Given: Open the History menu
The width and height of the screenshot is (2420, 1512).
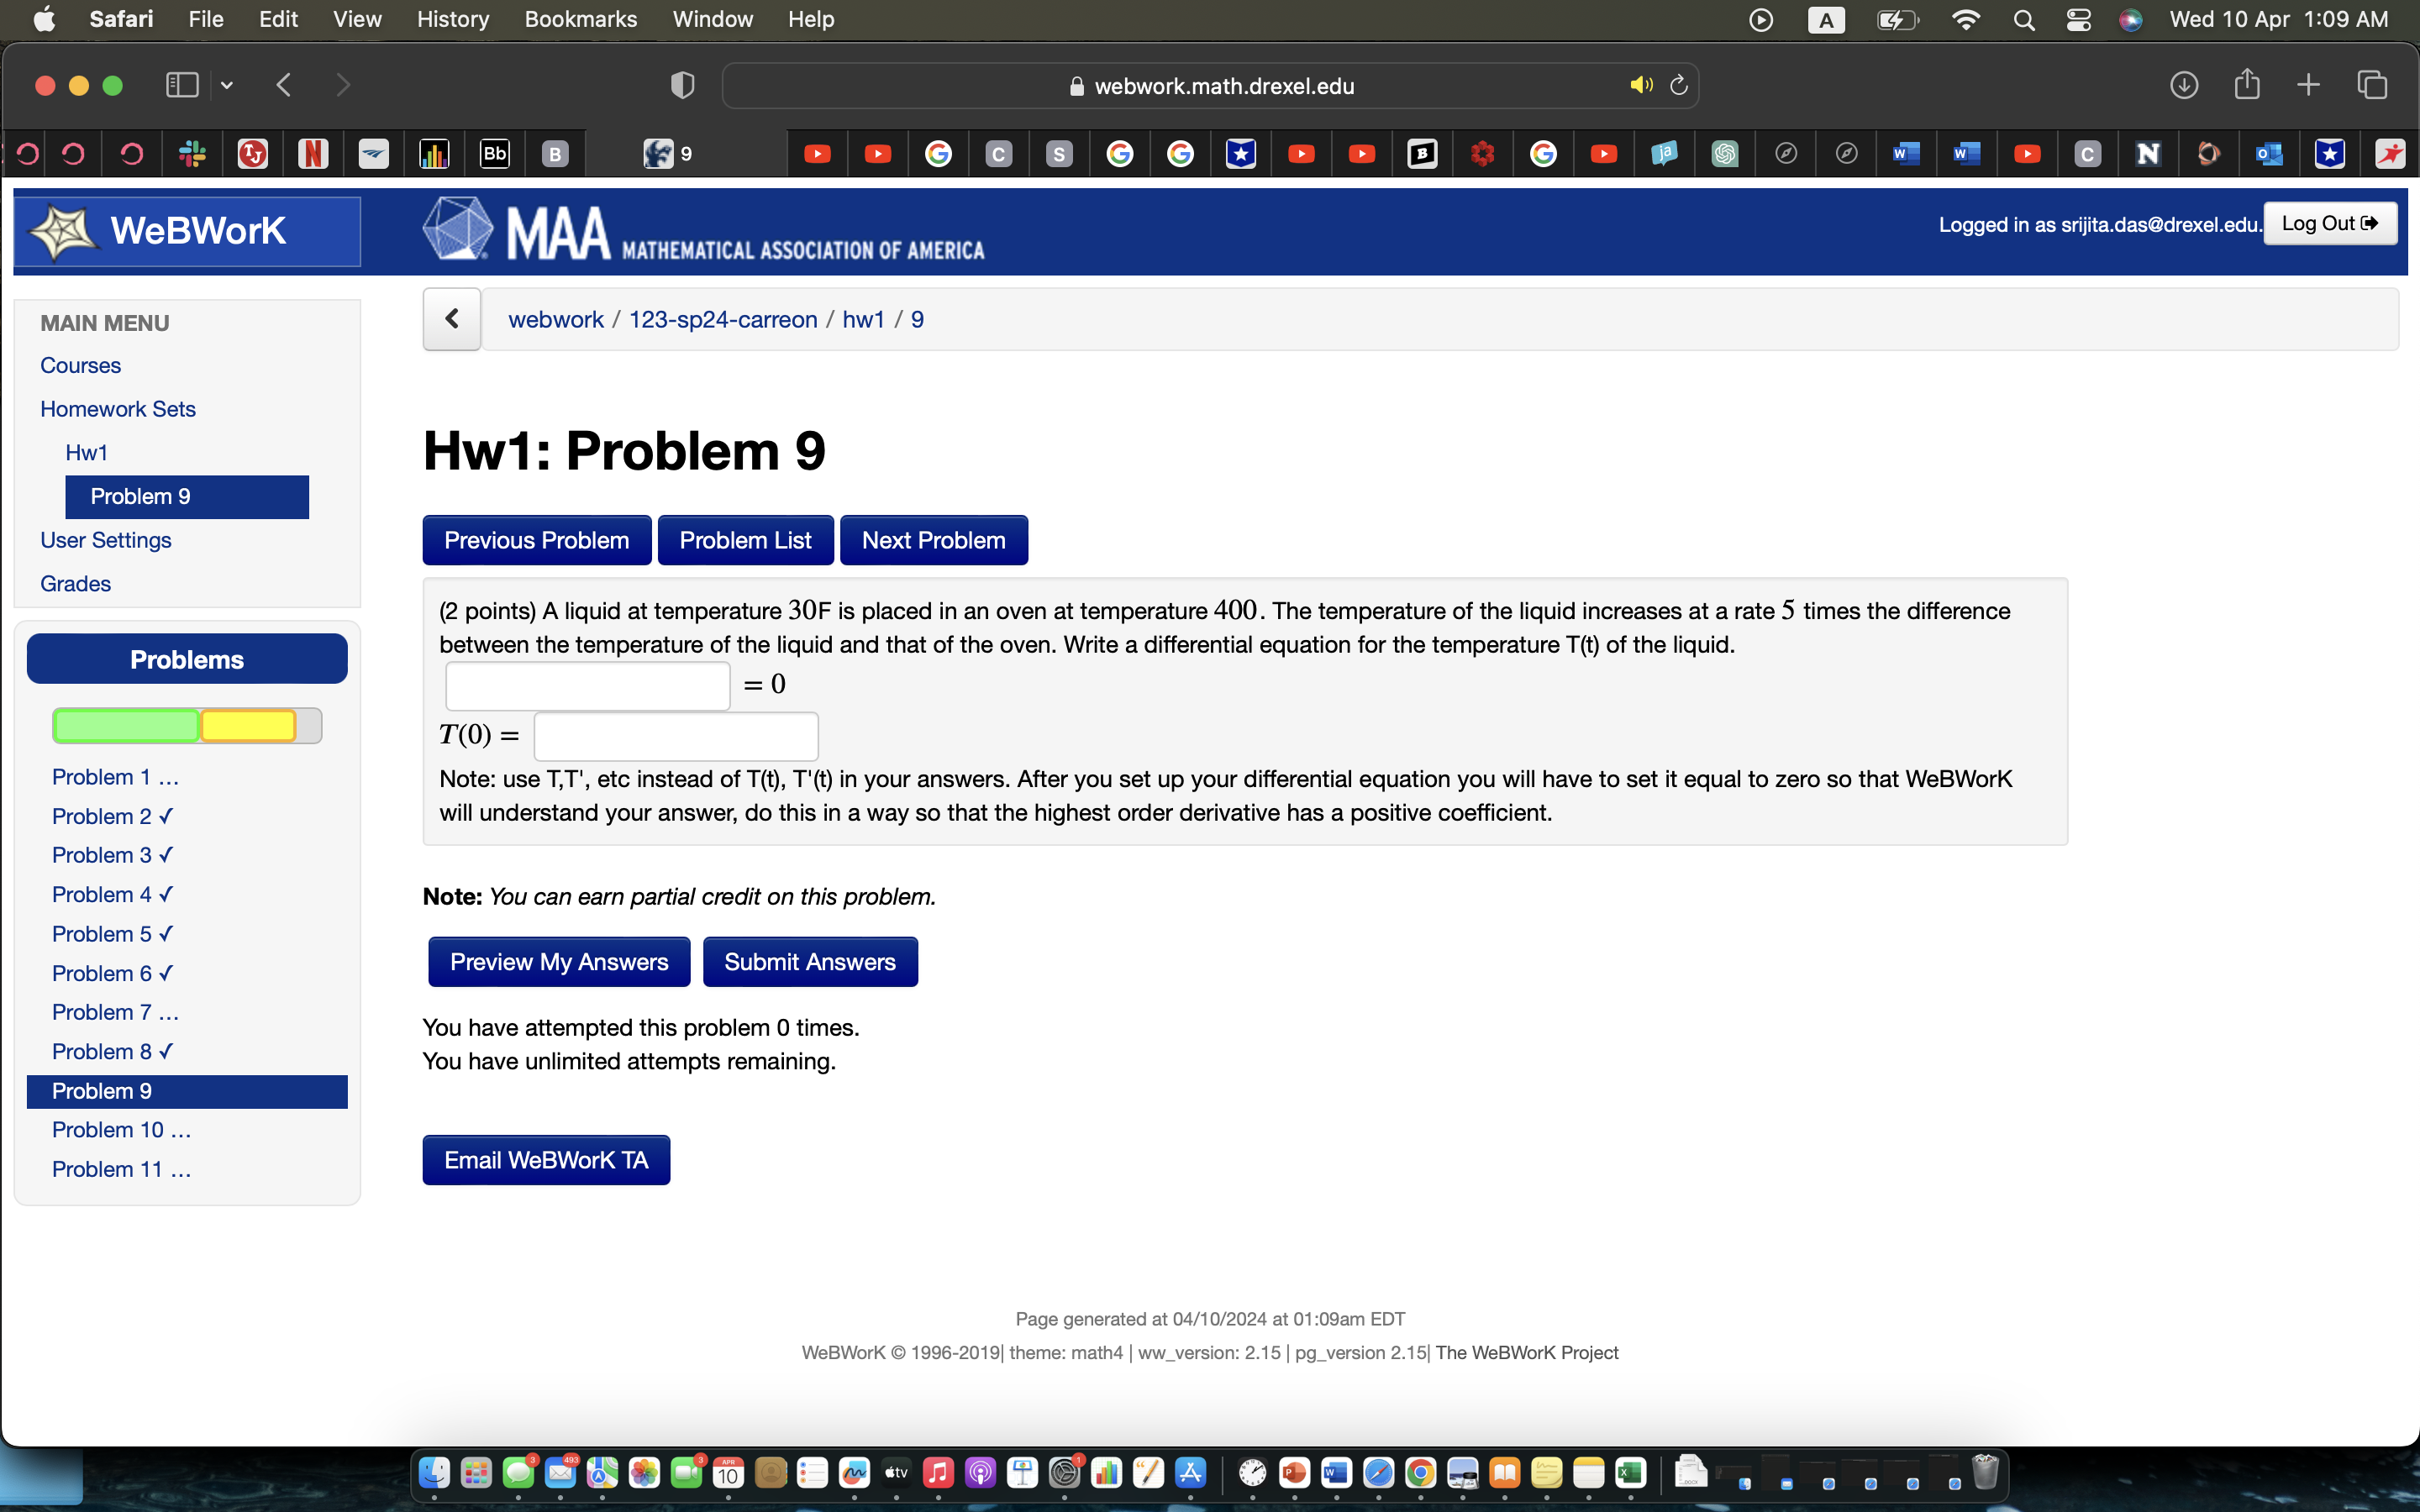Looking at the screenshot, I should [x=452, y=19].
